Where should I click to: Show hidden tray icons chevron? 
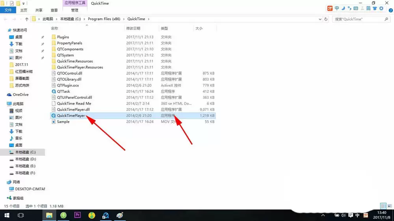point(323,215)
